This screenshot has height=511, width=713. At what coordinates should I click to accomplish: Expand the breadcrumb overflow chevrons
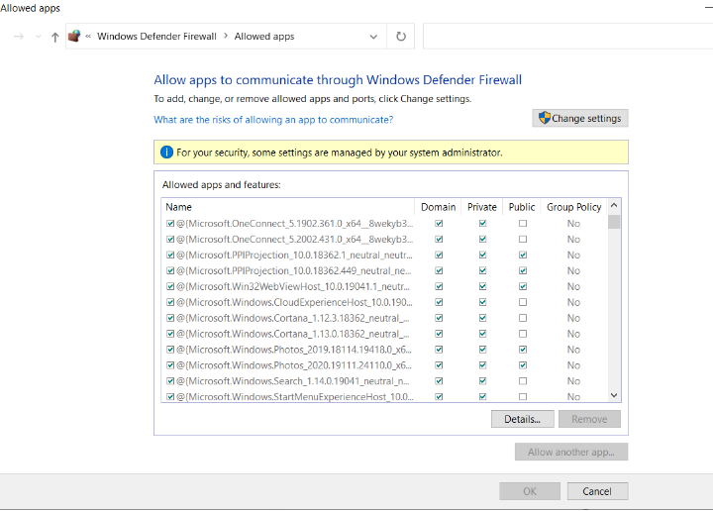coord(88,37)
